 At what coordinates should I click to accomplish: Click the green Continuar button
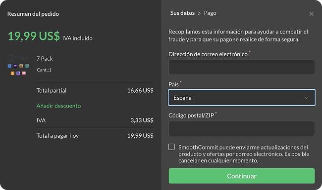point(242,176)
